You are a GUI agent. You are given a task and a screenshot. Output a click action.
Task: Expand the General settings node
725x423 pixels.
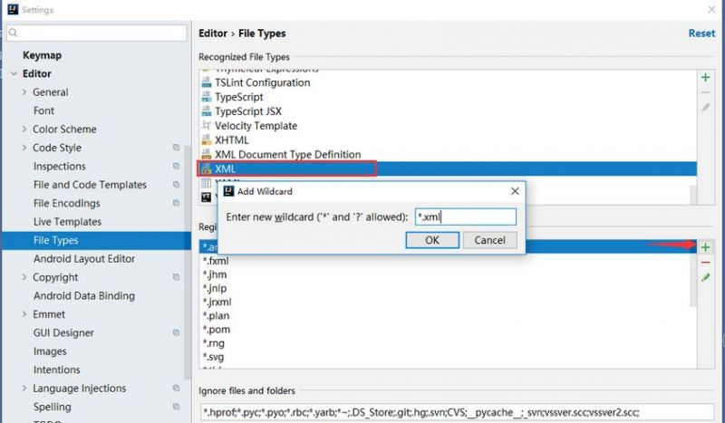[24, 92]
